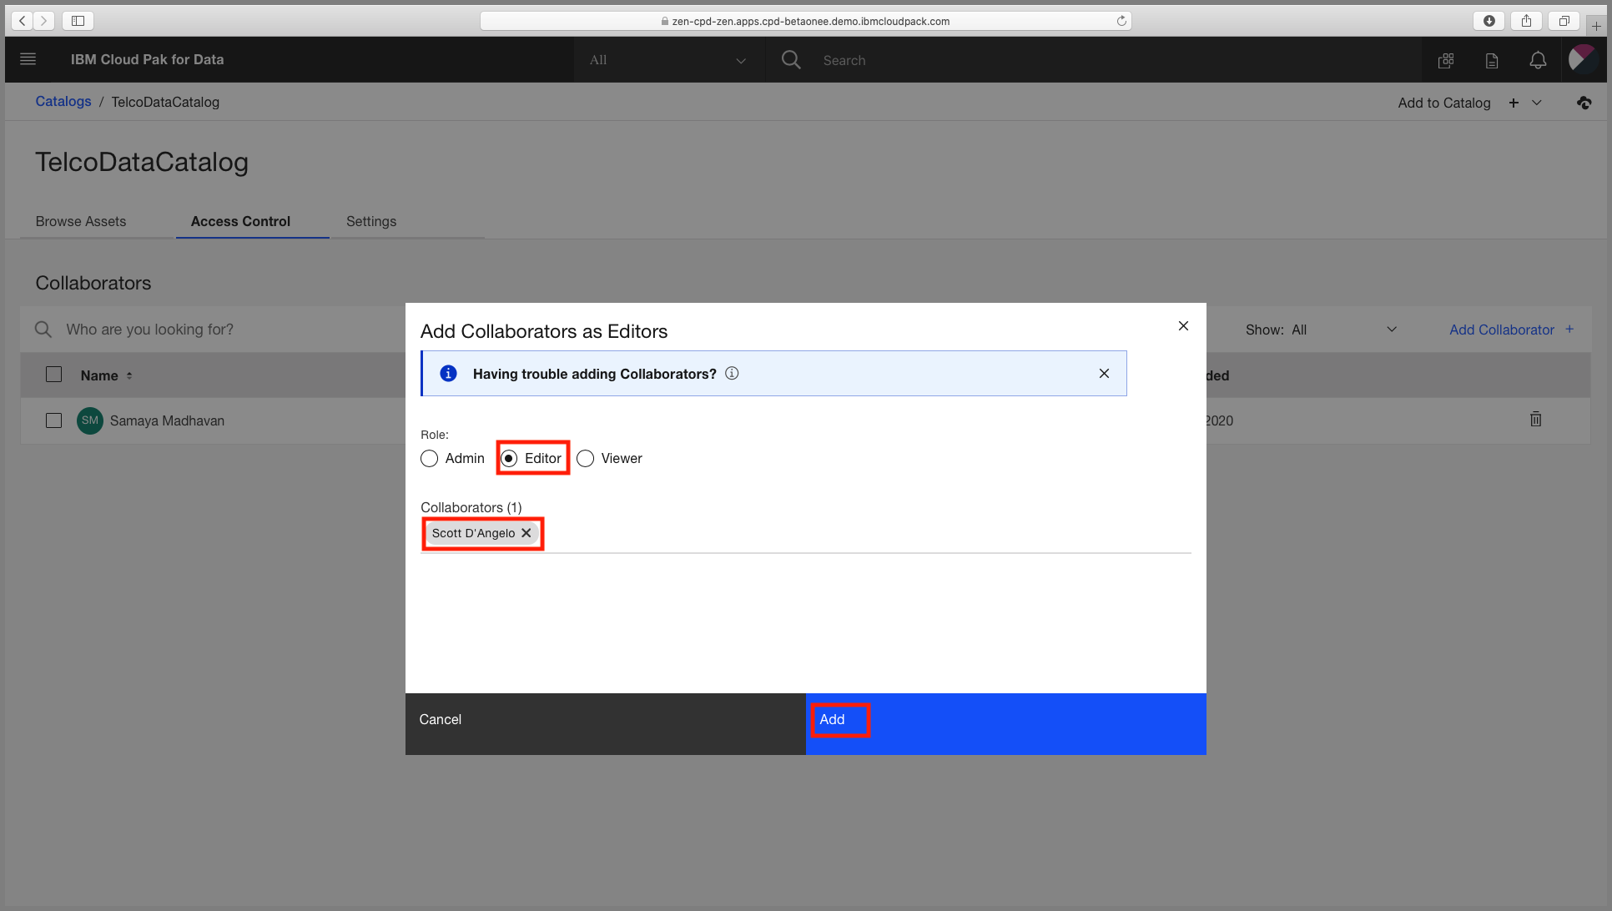Click the cloud sync icon near Add to Catalog
The width and height of the screenshot is (1612, 911).
point(1584,102)
